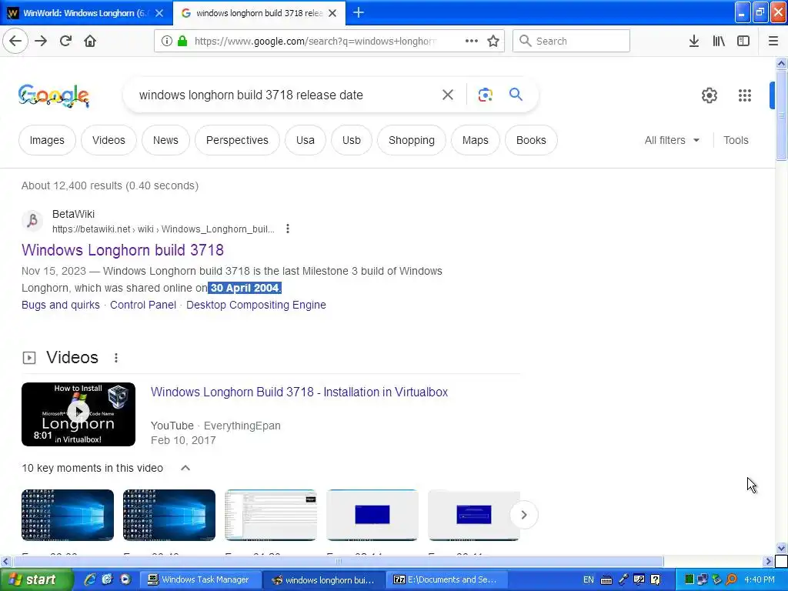Select the Usa filter chip

pos(305,140)
